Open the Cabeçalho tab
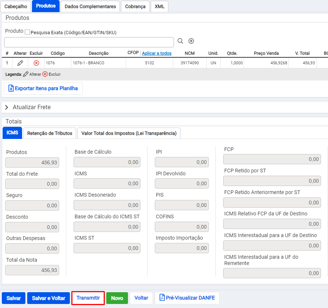 click(x=16, y=7)
